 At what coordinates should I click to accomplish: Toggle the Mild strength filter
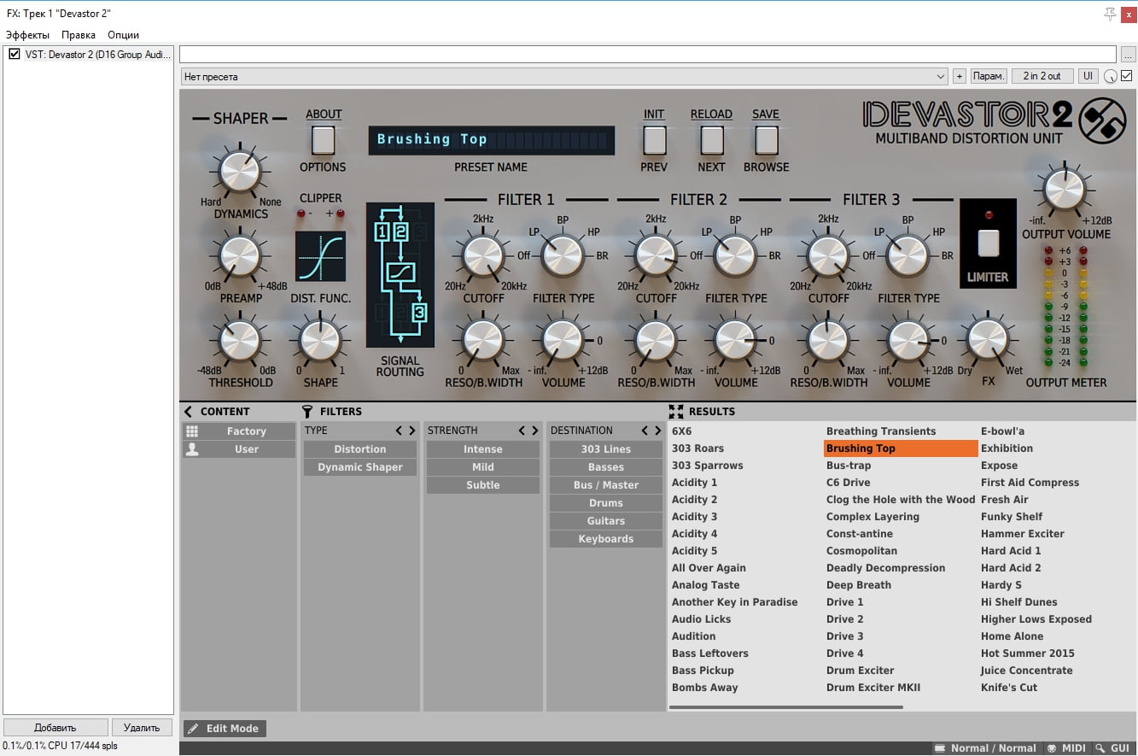(483, 467)
